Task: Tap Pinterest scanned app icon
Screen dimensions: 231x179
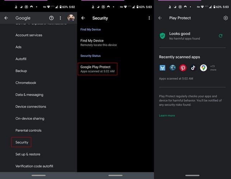Action: 183,68
